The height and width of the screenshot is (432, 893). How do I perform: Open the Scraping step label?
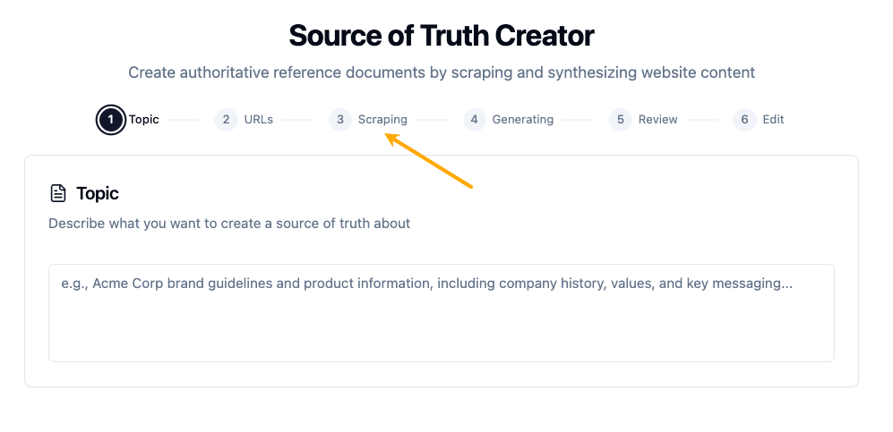[382, 120]
